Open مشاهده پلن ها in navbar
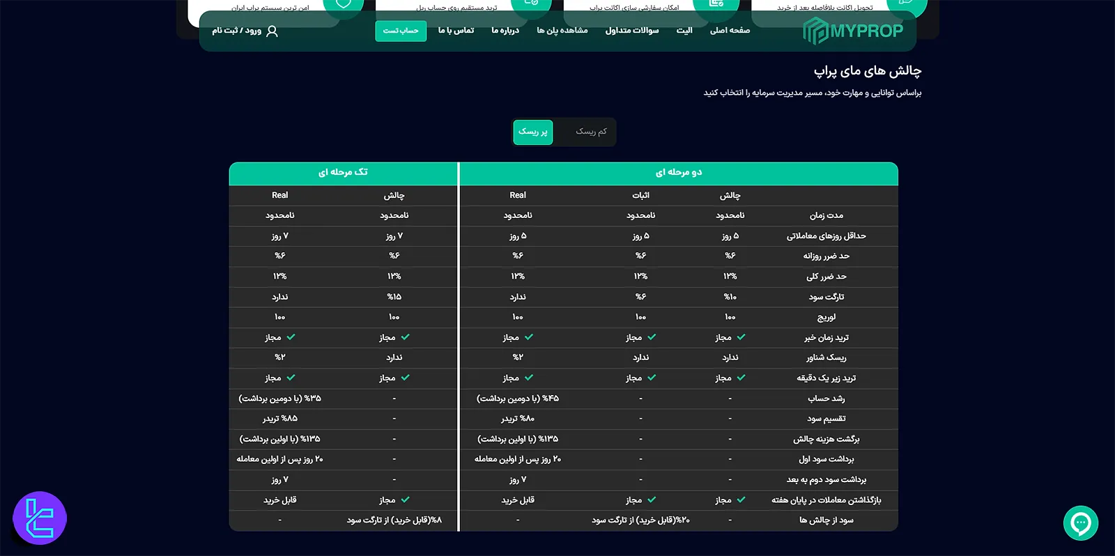1115x556 pixels. point(562,31)
